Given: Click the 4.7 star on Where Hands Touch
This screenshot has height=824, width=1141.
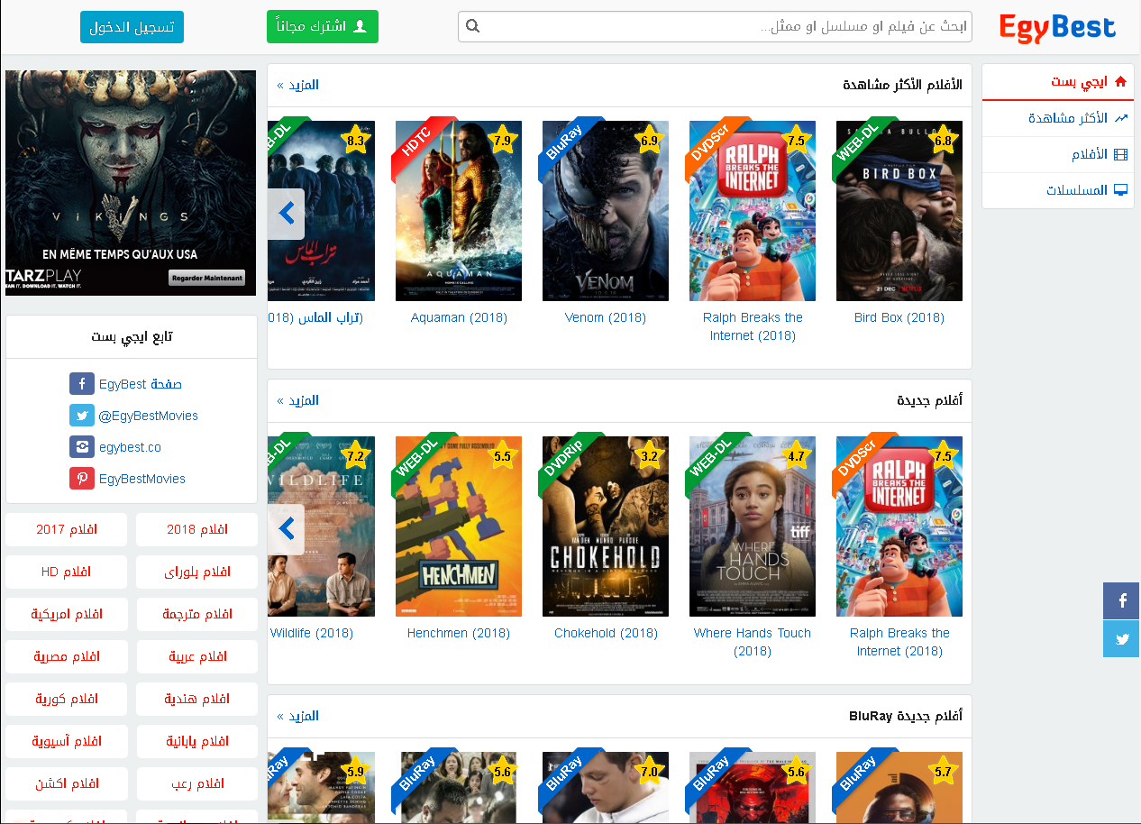Looking at the screenshot, I should [x=796, y=455].
